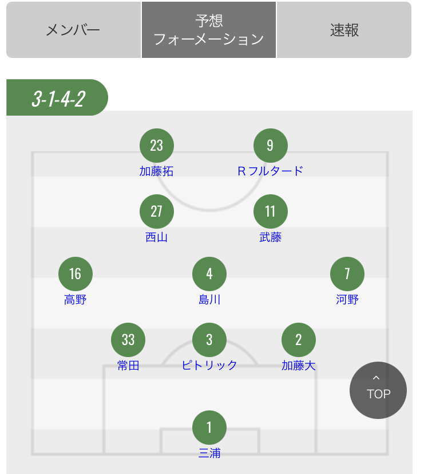
Task: Select the number 1 goalkeeper badge
Action: tap(209, 428)
